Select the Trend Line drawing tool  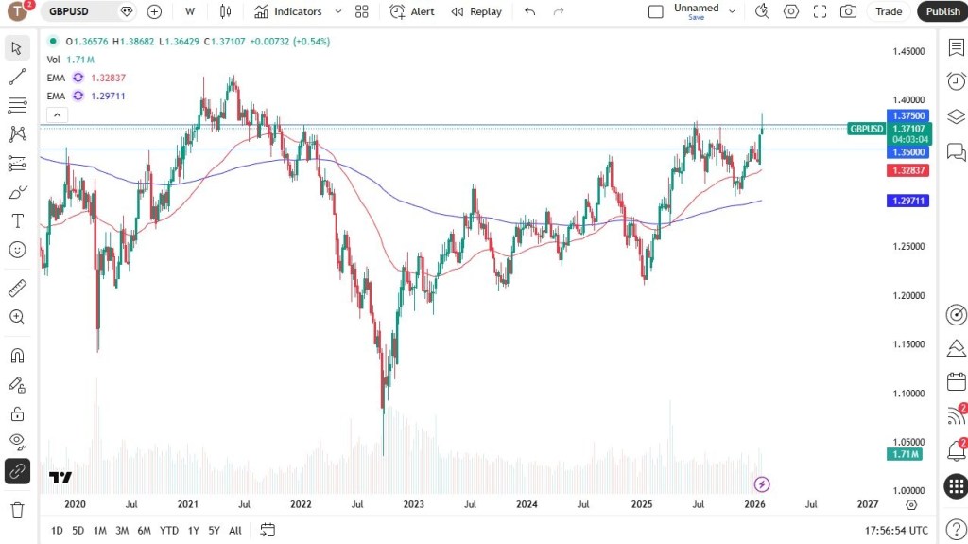[x=17, y=77]
